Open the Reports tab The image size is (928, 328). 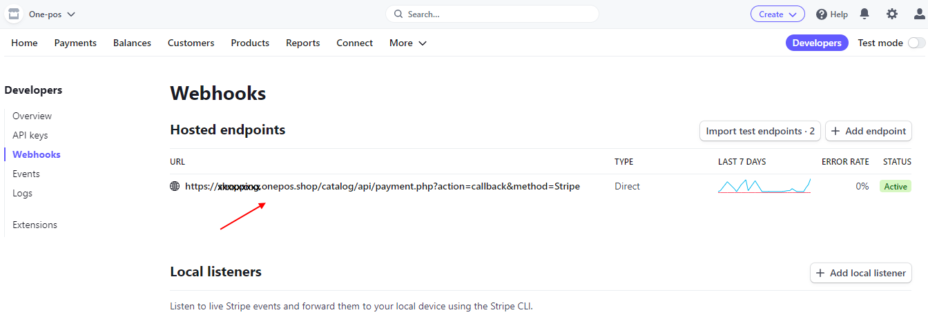[x=303, y=43]
